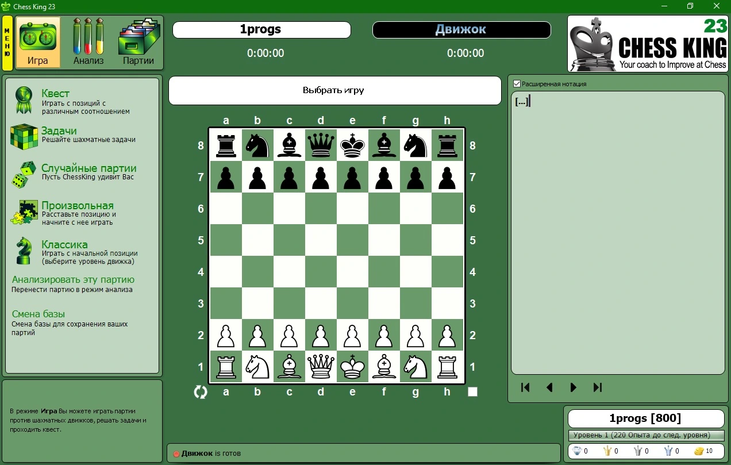Select the black queen on d8
731x465 pixels.
(x=321, y=145)
